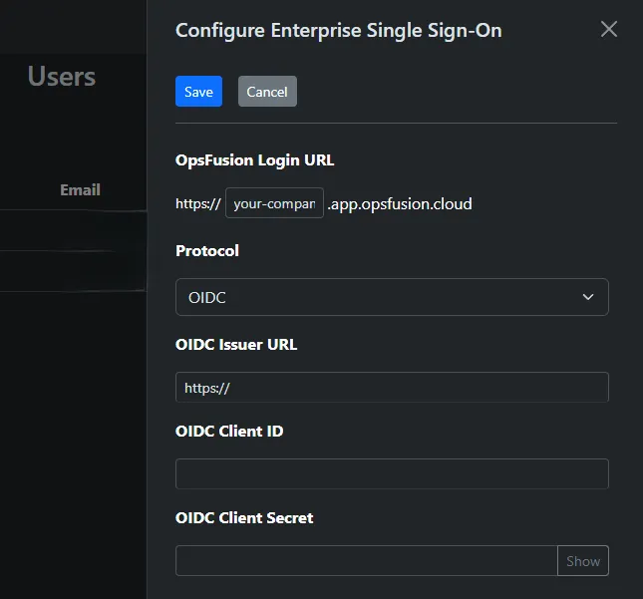The height and width of the screenshot is (599, 643).
Task: Click into the OIDC Issuer URL field
Action: click(392, 388)
